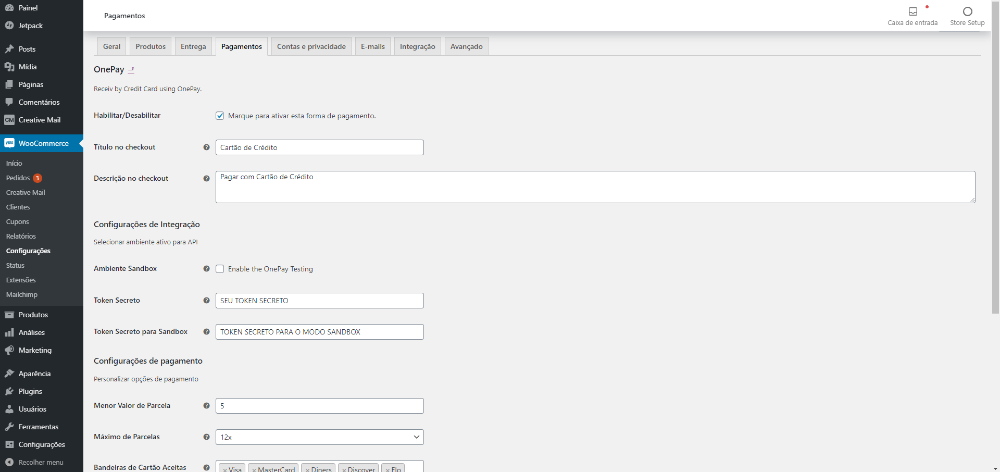Image resolution: width=1000 pixels, height=472 pixels.
Task: Open the Cupons submenu link
Action: click(18, 221)
